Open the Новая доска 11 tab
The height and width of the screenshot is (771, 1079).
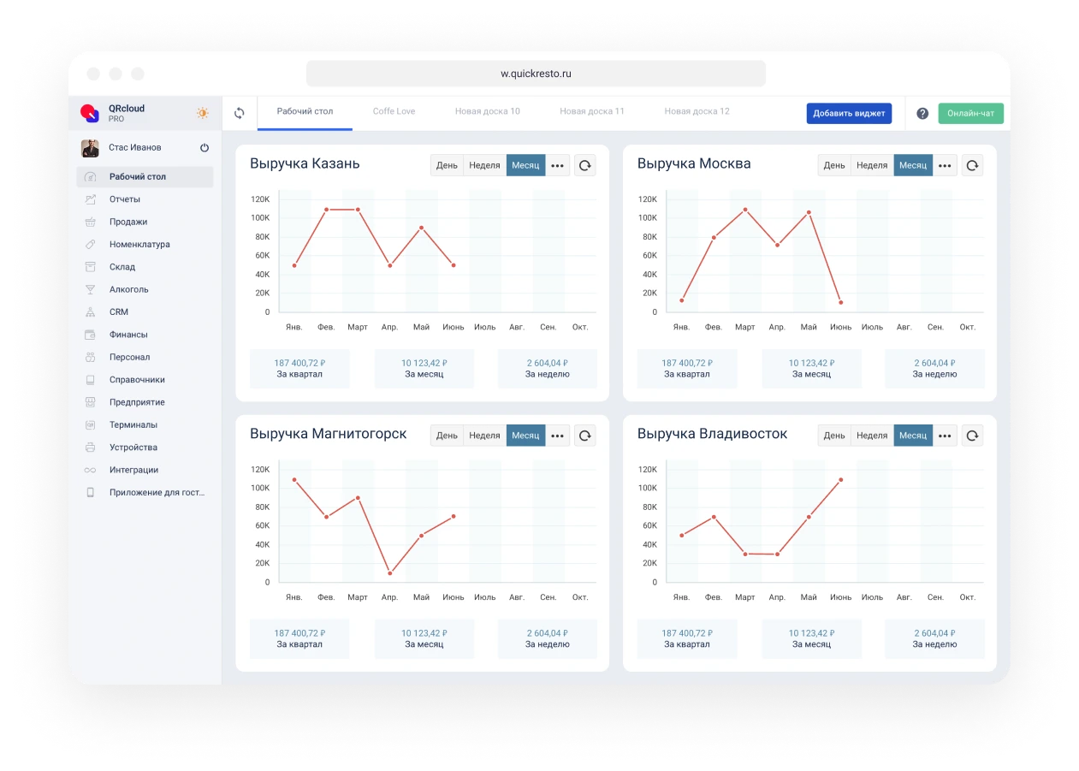click(592, 111)
